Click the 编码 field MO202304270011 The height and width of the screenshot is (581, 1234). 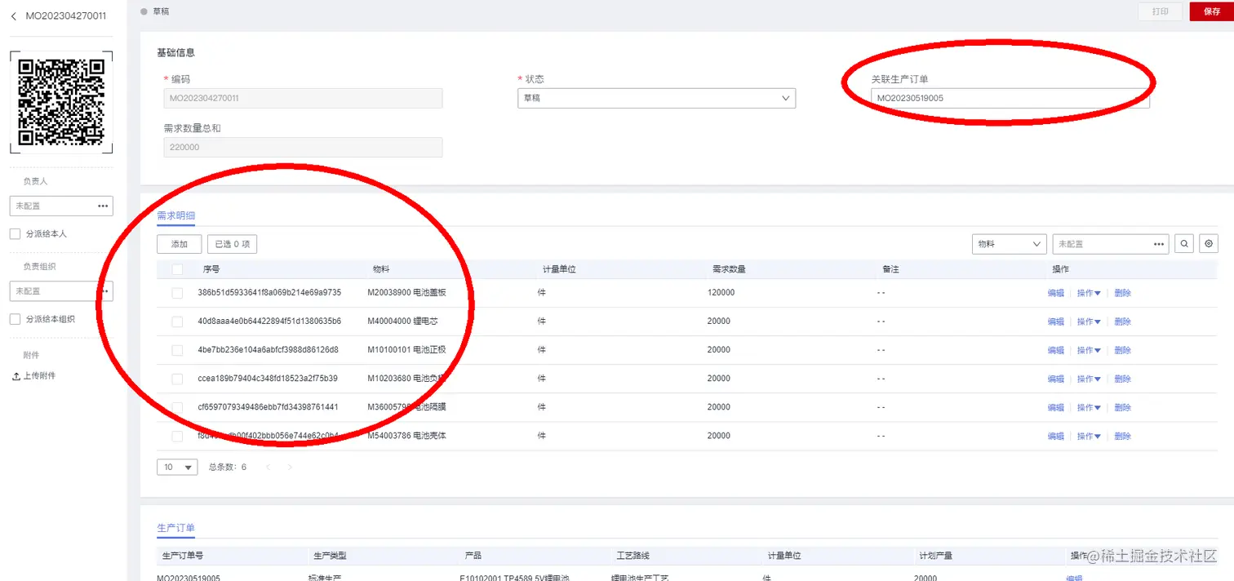pyautogui.click(x=303, y=98)
